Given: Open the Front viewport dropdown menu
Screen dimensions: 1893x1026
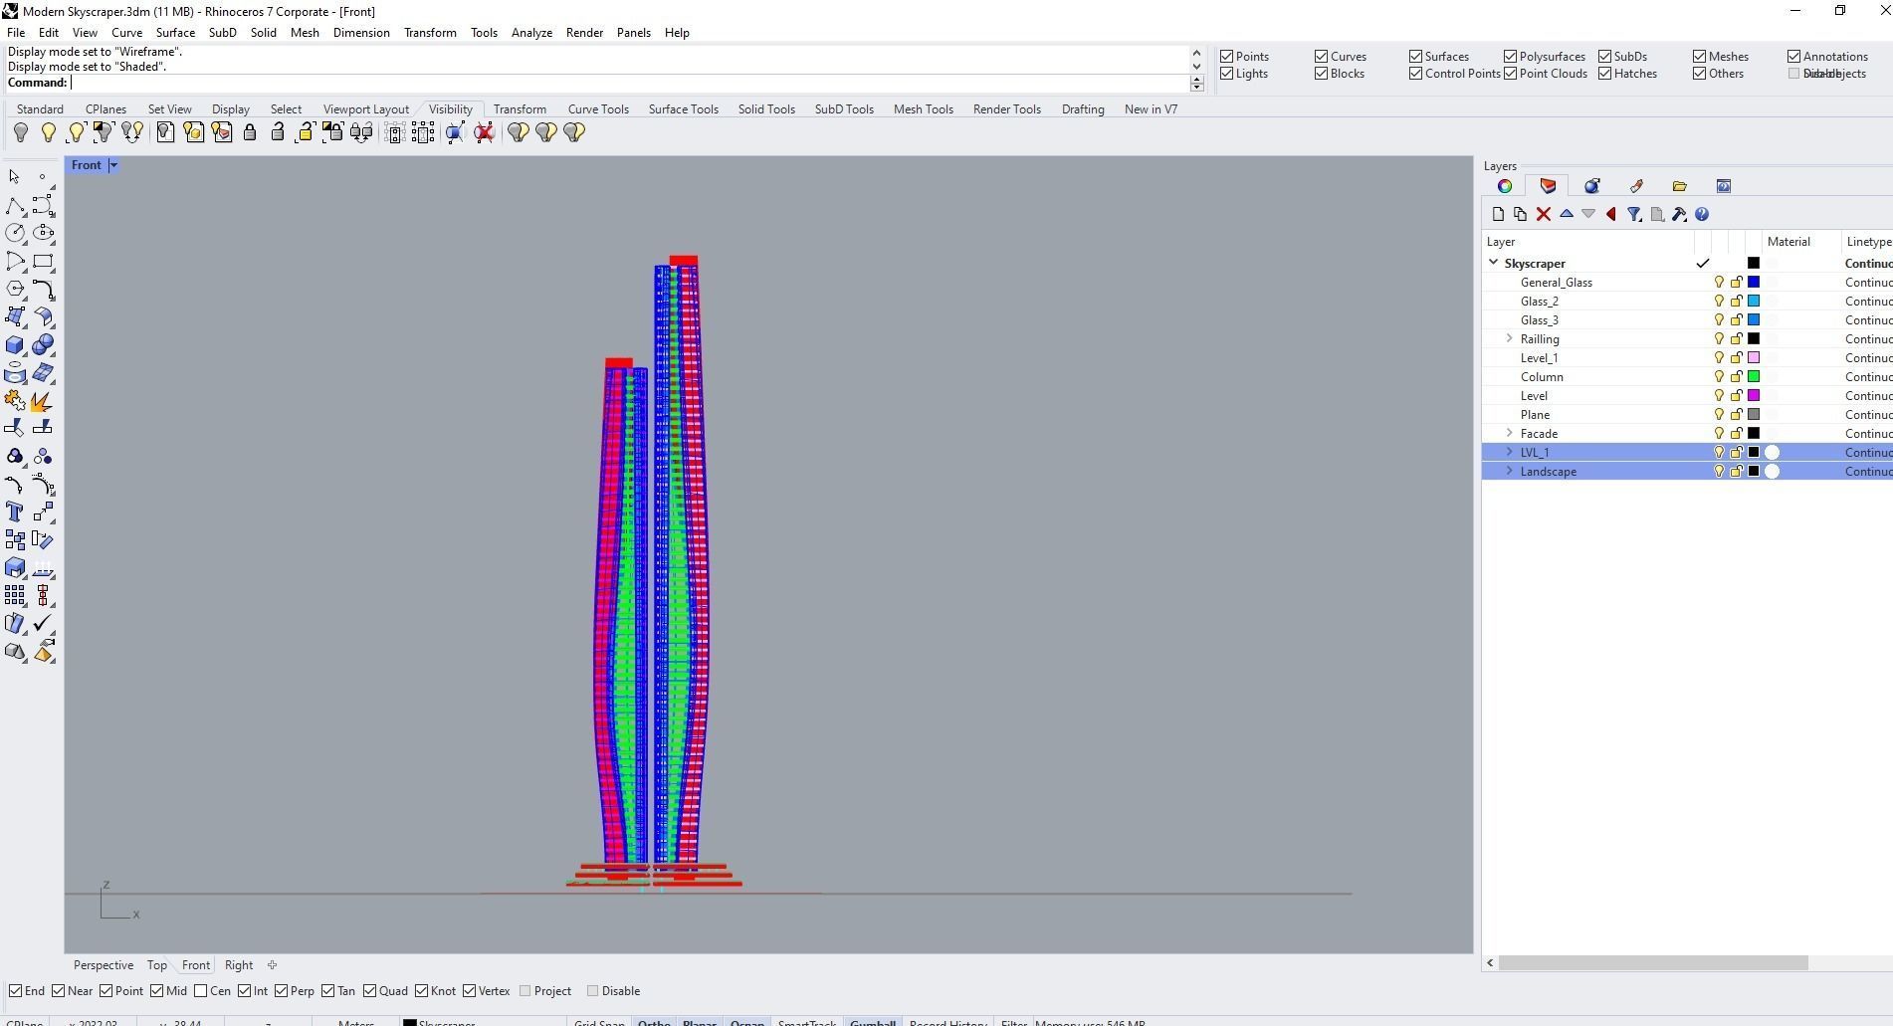Looking at the screenshot, I should pyautogui.click(x=113, y=165).
